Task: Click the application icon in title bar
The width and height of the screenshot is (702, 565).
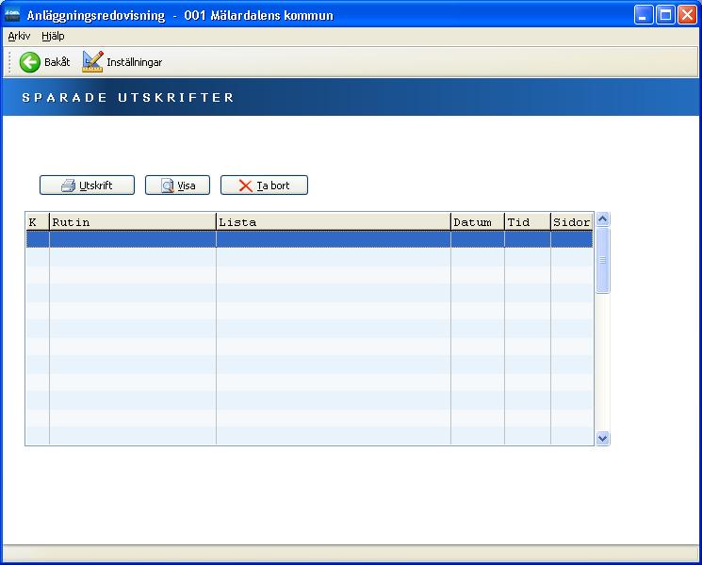Action: (x=12, y=15)
